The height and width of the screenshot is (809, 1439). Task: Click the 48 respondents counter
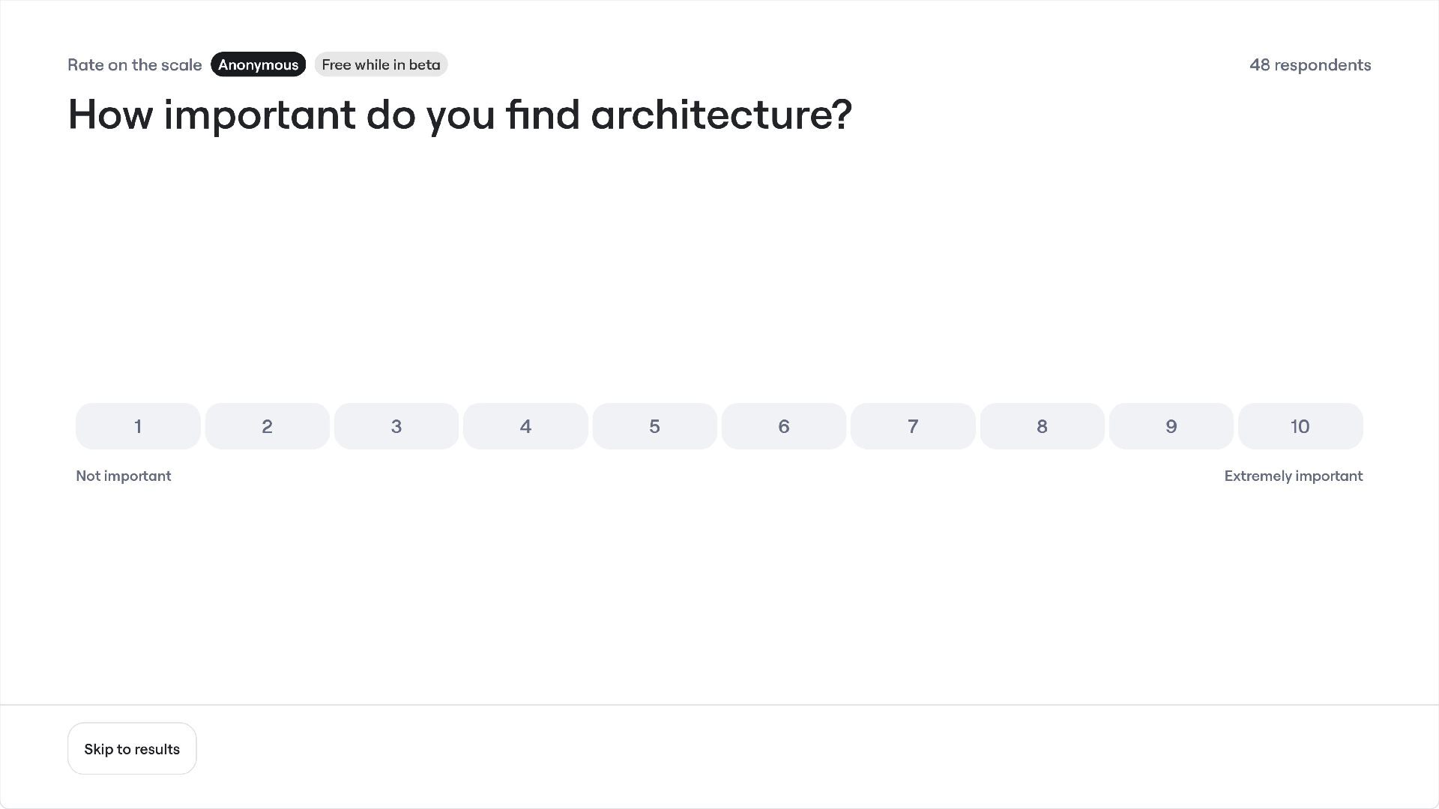tap(1310, 65)
